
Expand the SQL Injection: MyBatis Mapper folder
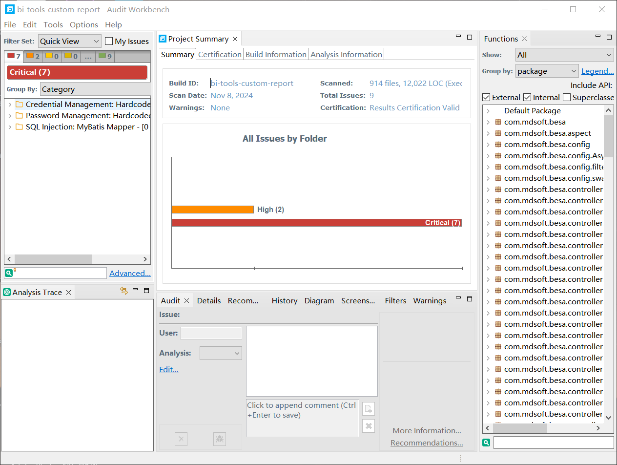click(10, 127)
